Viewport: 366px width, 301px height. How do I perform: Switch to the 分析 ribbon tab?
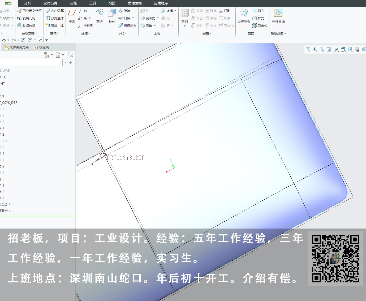tap(28, 3)
